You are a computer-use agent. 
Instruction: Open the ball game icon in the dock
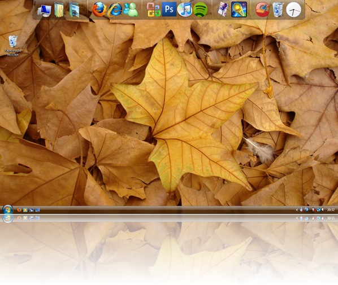click(x=239, y=10)
